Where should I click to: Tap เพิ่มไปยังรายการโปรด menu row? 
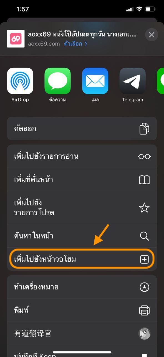click(82, 208)
